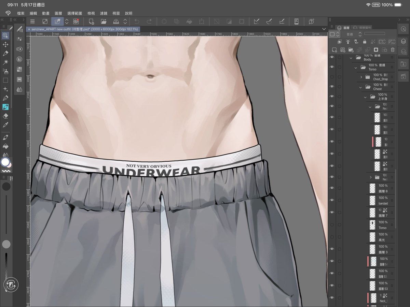Click the Save icon in the command bar
The image size is (410, 307).
click(x=116, y=21)
